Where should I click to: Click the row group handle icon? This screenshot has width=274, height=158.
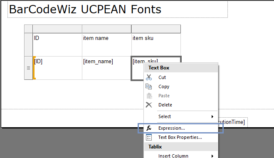[x=29, y=68]
